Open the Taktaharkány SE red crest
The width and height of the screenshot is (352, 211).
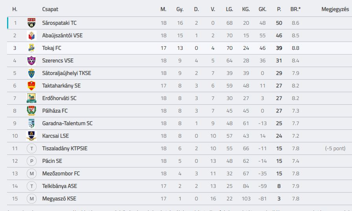31,85
